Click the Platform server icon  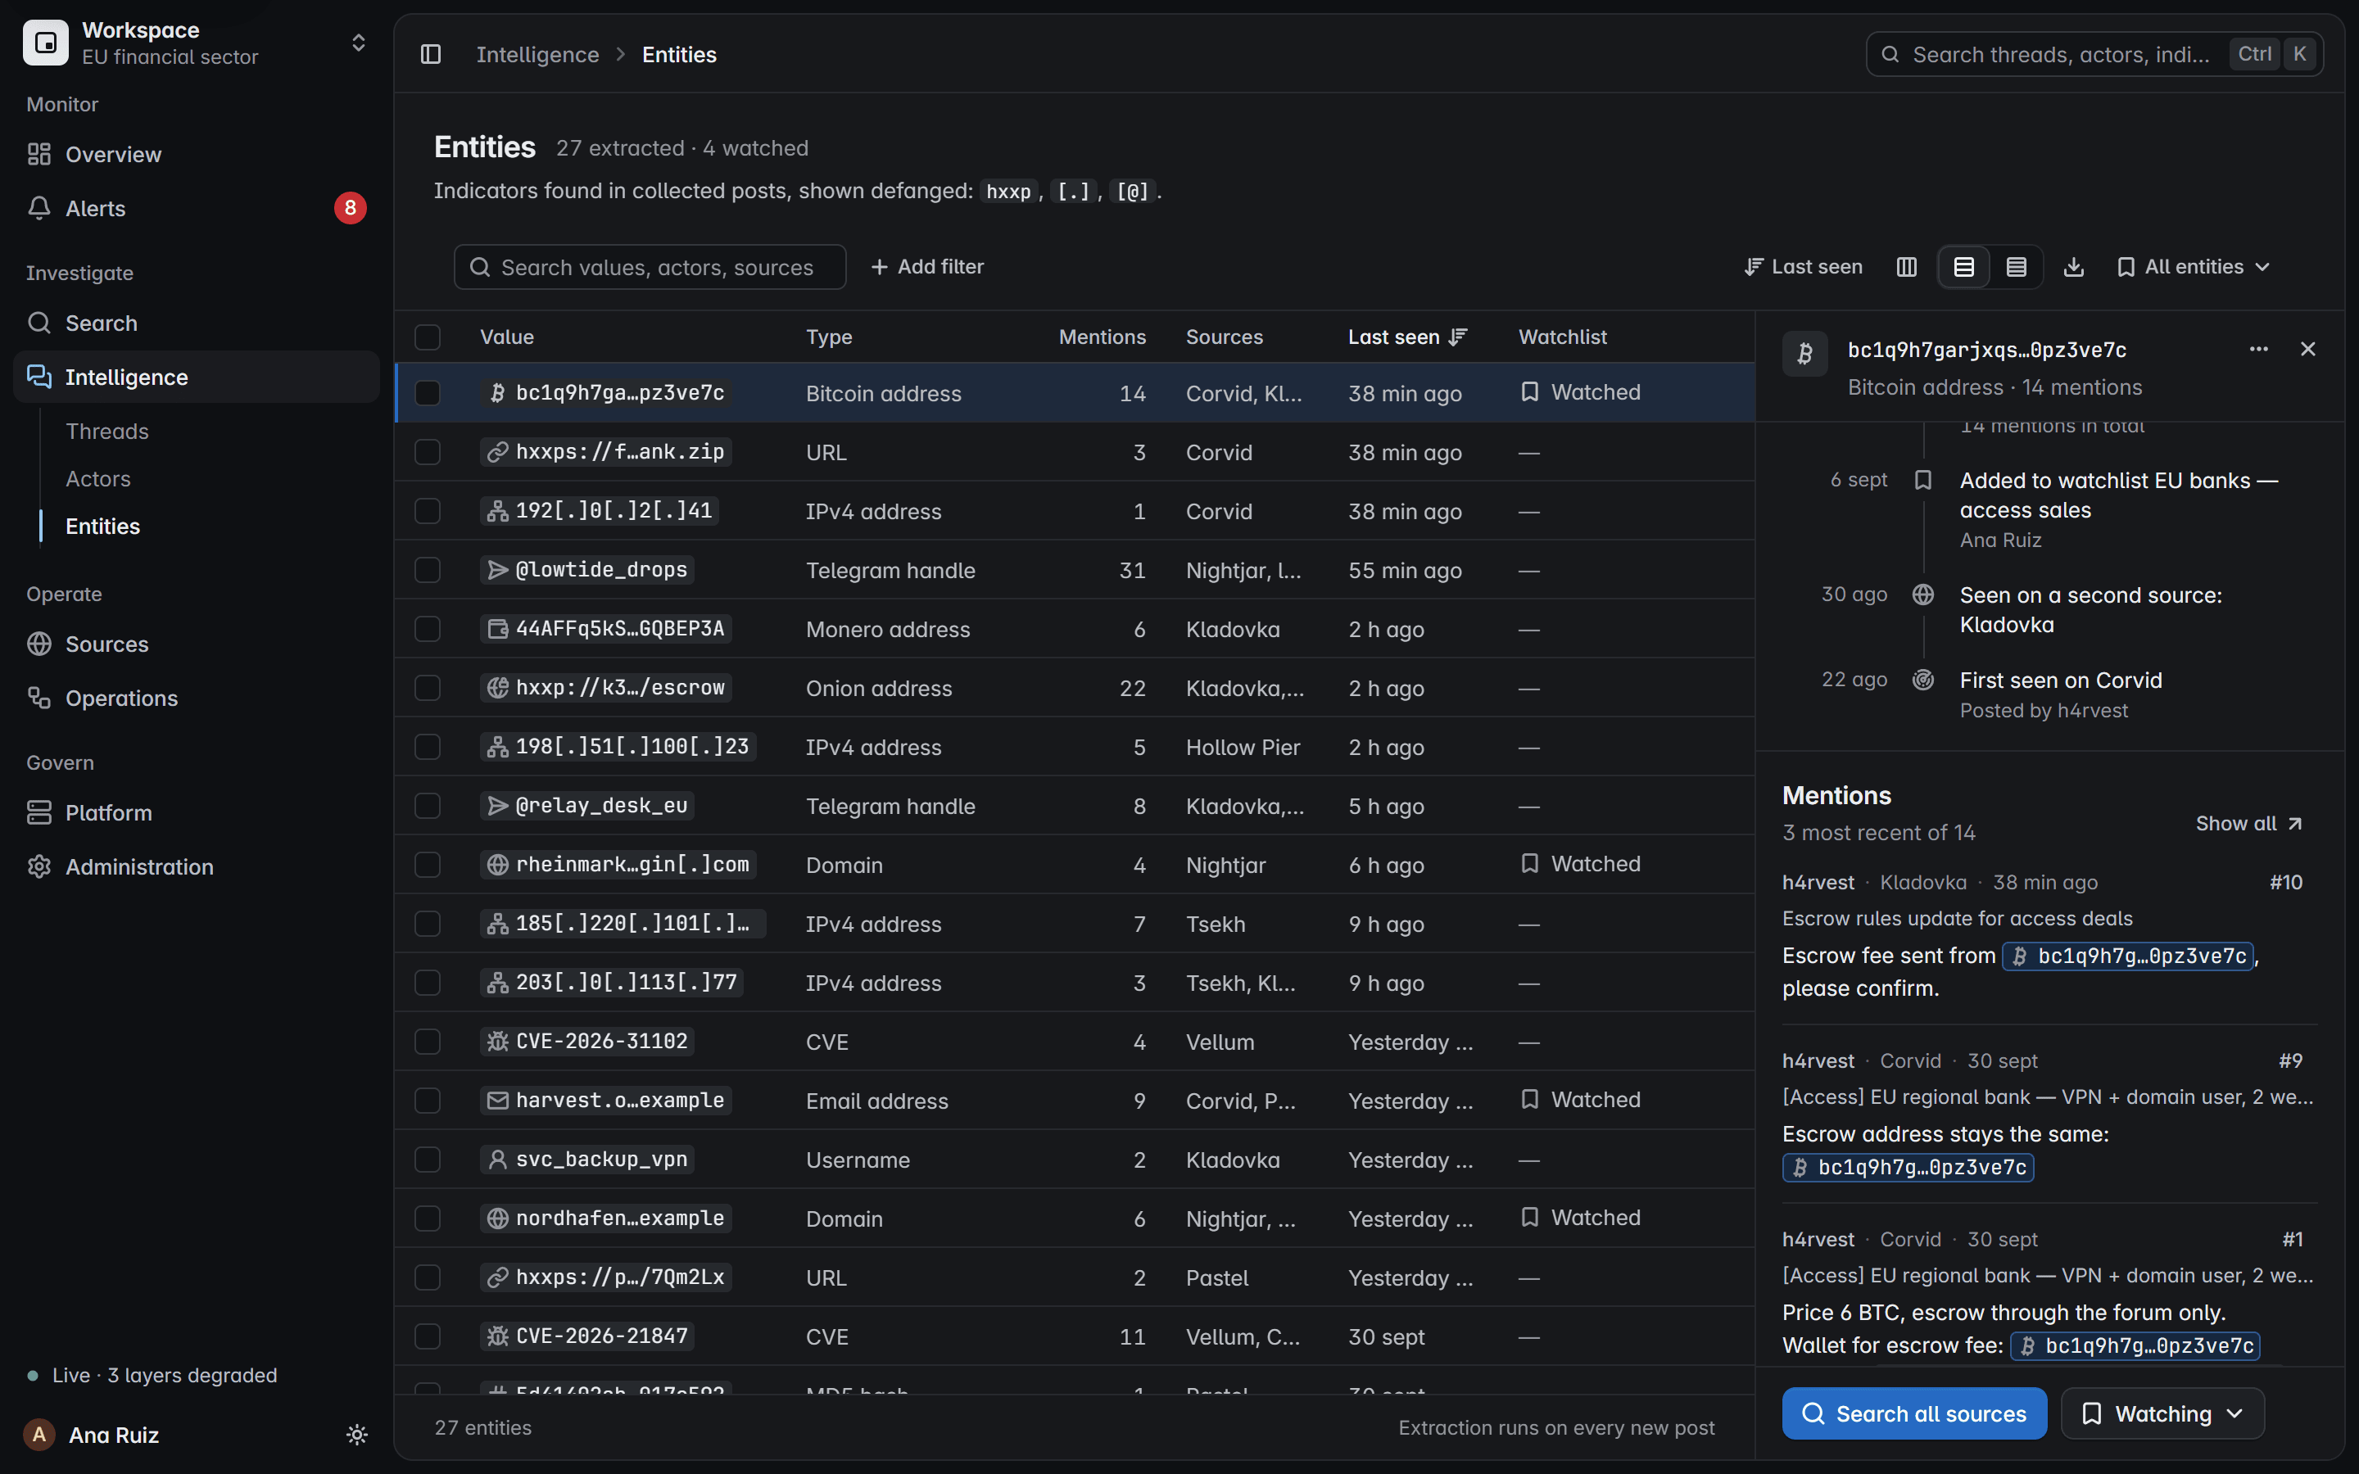click(x=39, y=812)
